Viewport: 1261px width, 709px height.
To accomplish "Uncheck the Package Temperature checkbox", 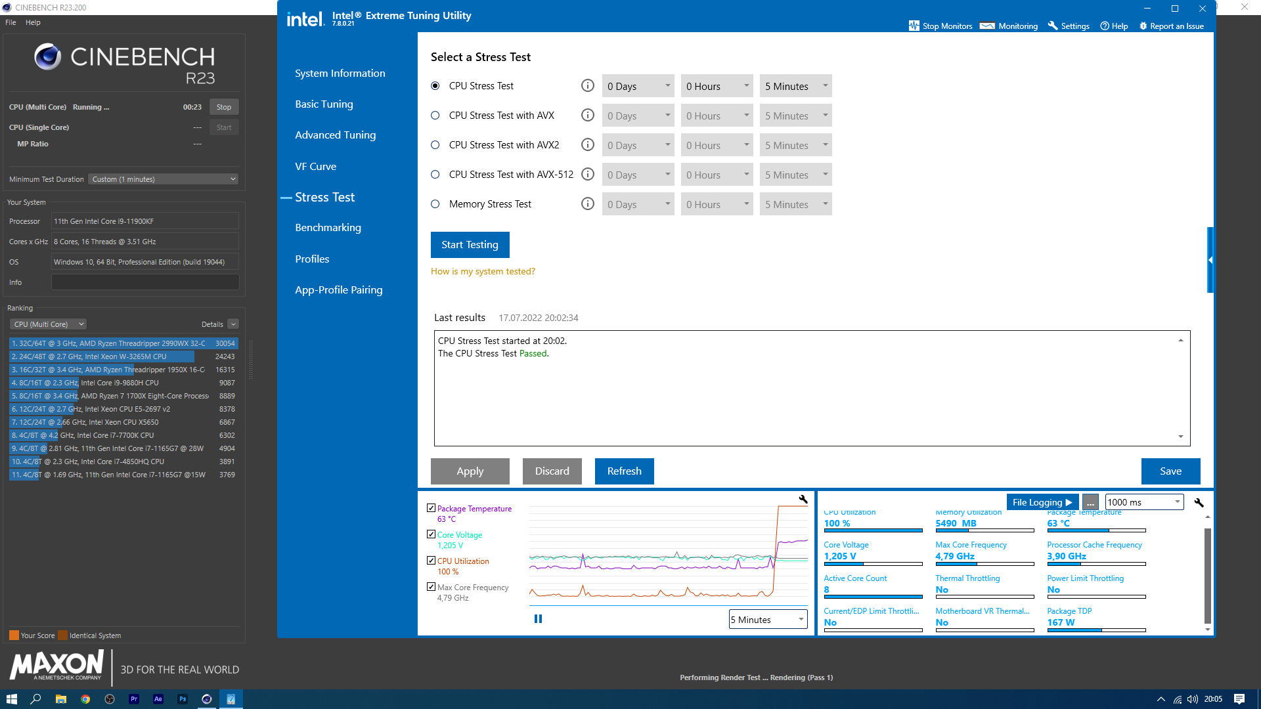I will pyautogui.click(x=431, y=508).
